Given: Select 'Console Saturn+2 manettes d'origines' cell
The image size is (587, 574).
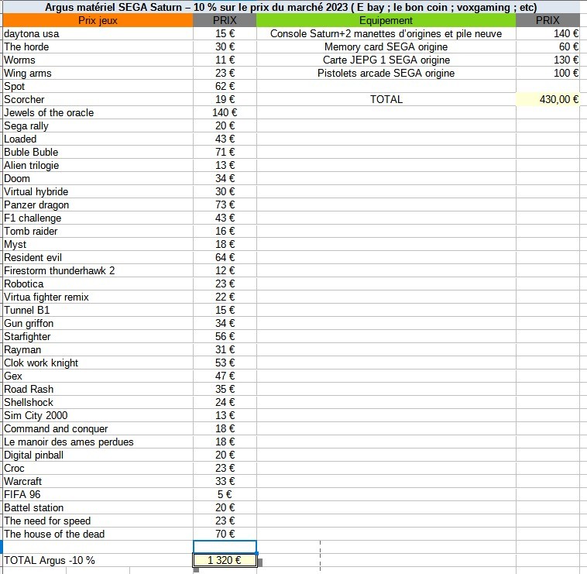Looking at the screenshot, I should tap(386, 34).
